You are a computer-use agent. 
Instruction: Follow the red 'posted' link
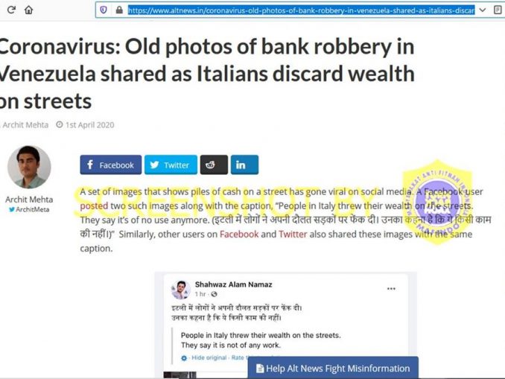[94, 206]
